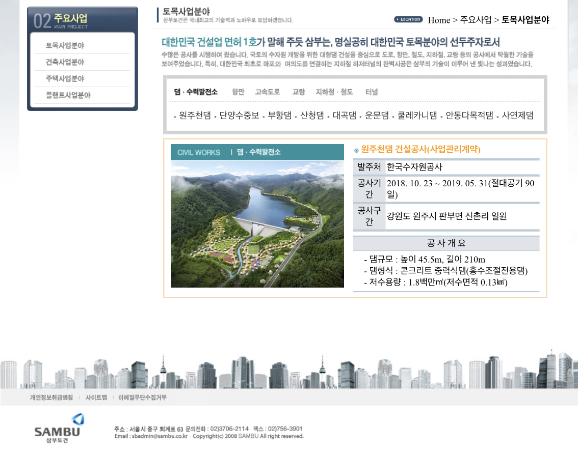Click the Home breadcrumb link
The image size is (578, 452).
tap(439, 20)
